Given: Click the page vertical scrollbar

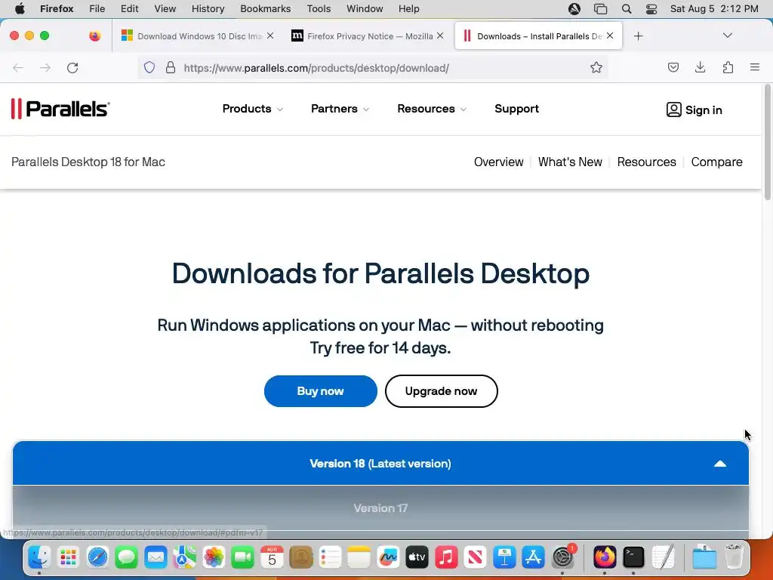Looking at the screenshot, I should pyautogui.click(x=767, y=143).
